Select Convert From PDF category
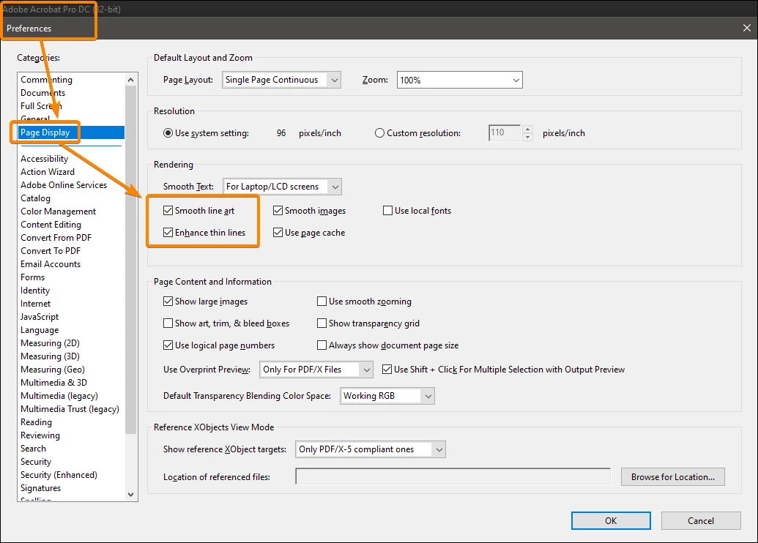The image size is (758, 543). pyautogui.click(x=56, y=238)
